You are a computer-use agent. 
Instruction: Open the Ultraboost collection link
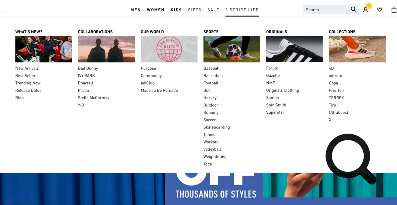click(x=338, y=112)
